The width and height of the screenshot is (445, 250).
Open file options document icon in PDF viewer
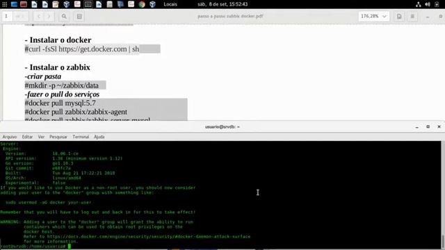click(399, 17)
